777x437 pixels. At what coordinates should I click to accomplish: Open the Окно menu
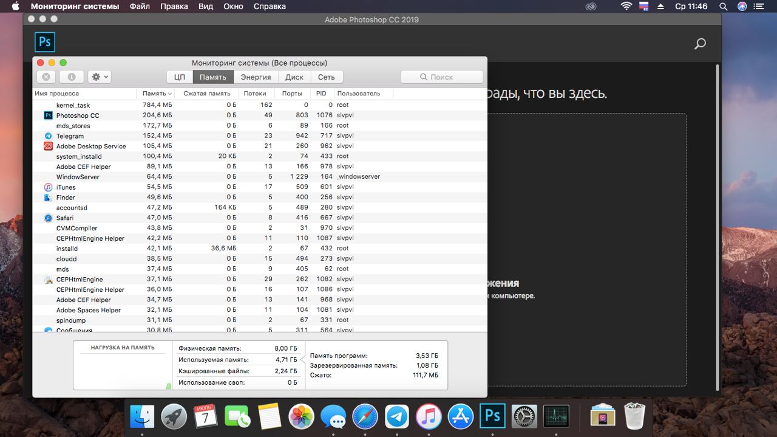pos(234,7)
